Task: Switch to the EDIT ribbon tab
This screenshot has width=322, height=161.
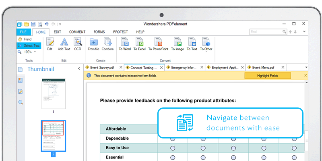Action: point(58,32)
